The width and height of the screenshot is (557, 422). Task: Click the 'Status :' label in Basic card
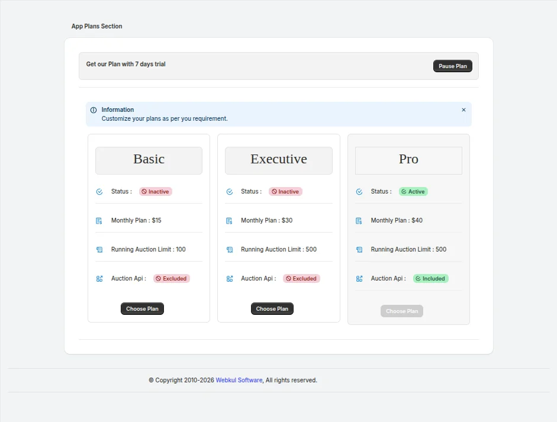click(121, 191)
